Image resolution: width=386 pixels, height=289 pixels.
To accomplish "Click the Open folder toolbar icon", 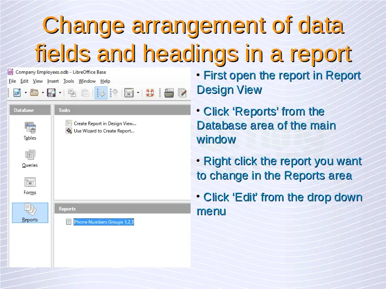I will pos(34,92).
